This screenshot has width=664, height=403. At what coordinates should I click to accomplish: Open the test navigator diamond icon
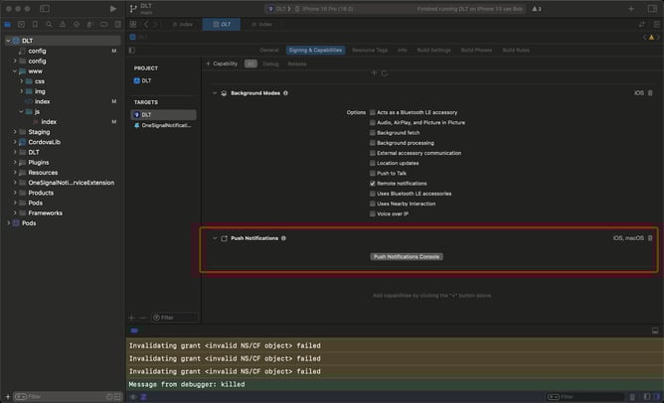77,25
